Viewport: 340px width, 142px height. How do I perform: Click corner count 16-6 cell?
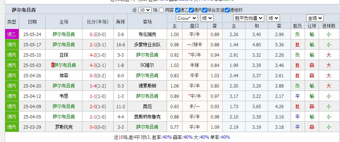[x=121, y=45]
